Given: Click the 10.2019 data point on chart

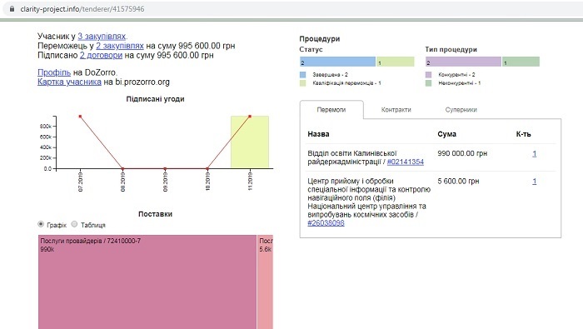Looking at the screenshot, I should pos(207,169).
